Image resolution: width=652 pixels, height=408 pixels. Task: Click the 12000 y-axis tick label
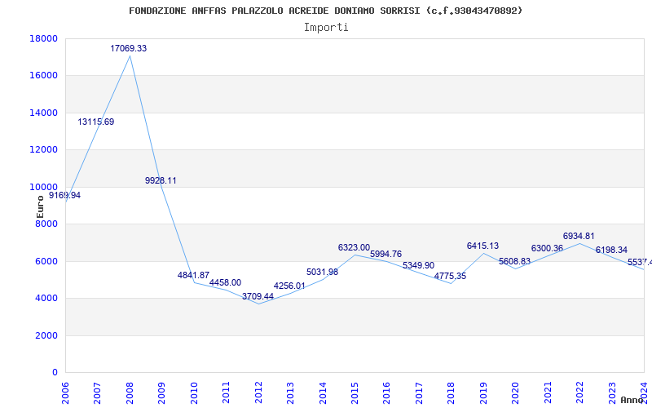click(x=44, y=150)
